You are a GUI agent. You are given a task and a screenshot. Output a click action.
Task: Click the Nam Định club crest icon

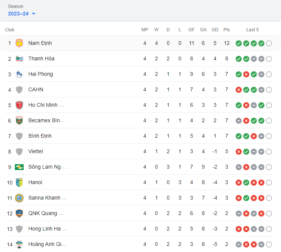[19, 43]
